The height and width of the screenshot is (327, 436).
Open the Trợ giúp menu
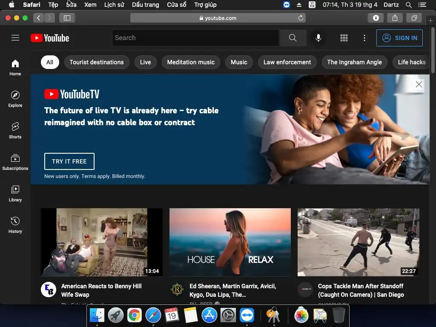click(205, 5)
